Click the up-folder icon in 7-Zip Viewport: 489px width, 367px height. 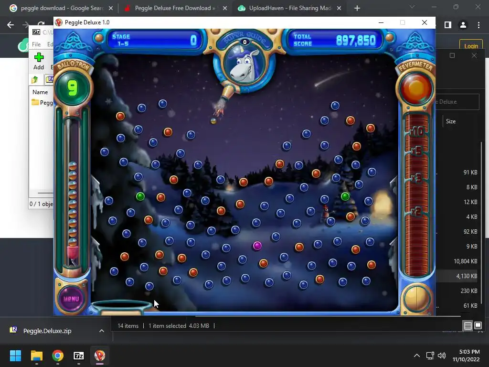click(x=34, y=80)
